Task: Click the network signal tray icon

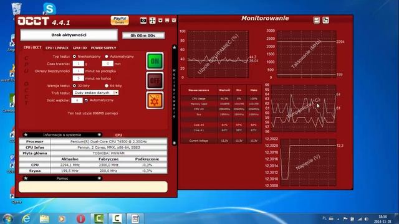Action: tap(359, 218)
